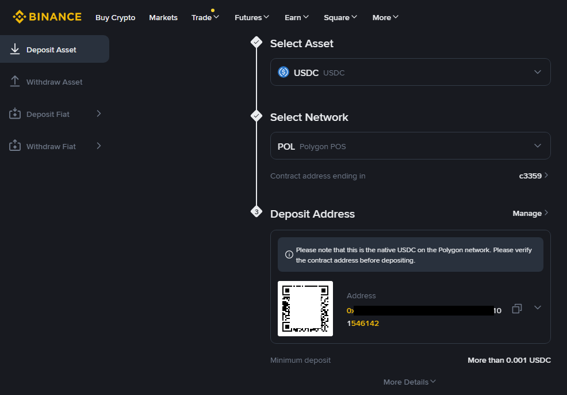The height and width of the screenshot is (395, 567).
Task: Click Manage deposit addresses
Action: coord(530,213)
